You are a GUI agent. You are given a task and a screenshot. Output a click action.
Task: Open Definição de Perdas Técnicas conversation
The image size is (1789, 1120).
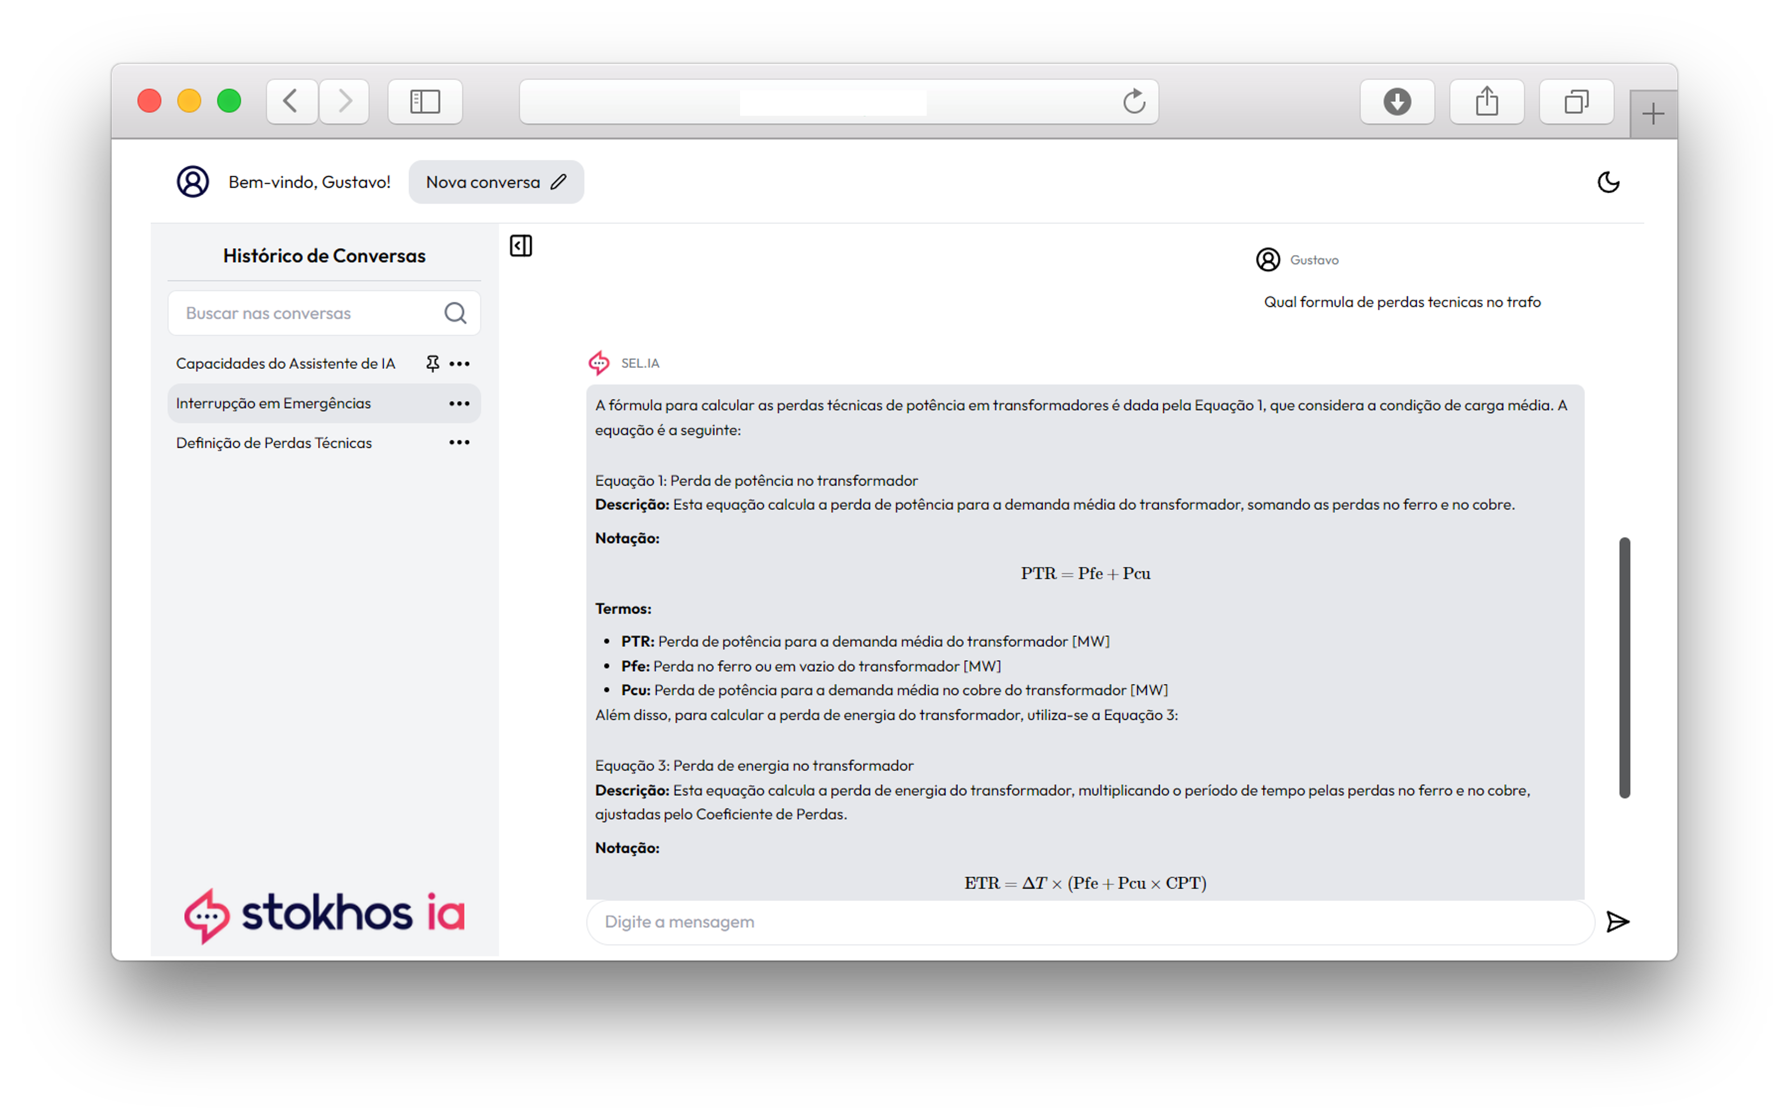tap(274, 443)
